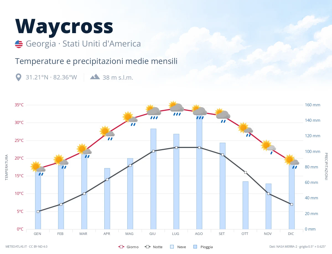The width and height of the screenshot is (332, 254).
Task: Click the Giorno red line marker in legend
Action: (121, 247)
